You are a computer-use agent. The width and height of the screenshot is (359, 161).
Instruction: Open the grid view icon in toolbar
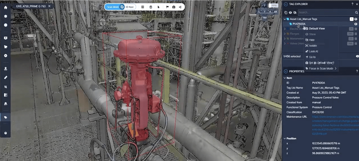point(143,7)
